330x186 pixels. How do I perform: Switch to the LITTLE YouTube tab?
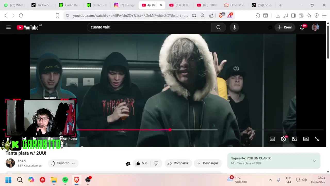[179, 5]
